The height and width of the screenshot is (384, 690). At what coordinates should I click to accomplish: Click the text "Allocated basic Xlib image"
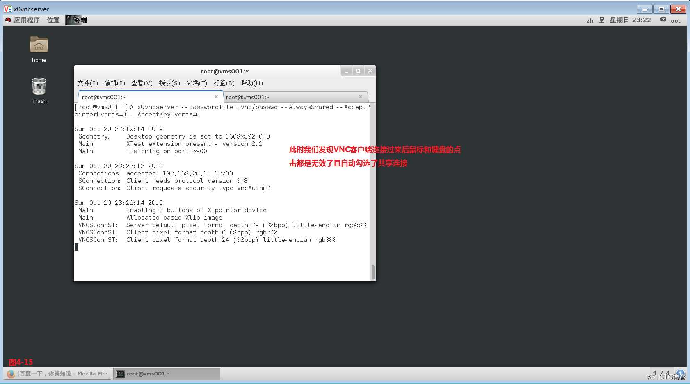174,218
